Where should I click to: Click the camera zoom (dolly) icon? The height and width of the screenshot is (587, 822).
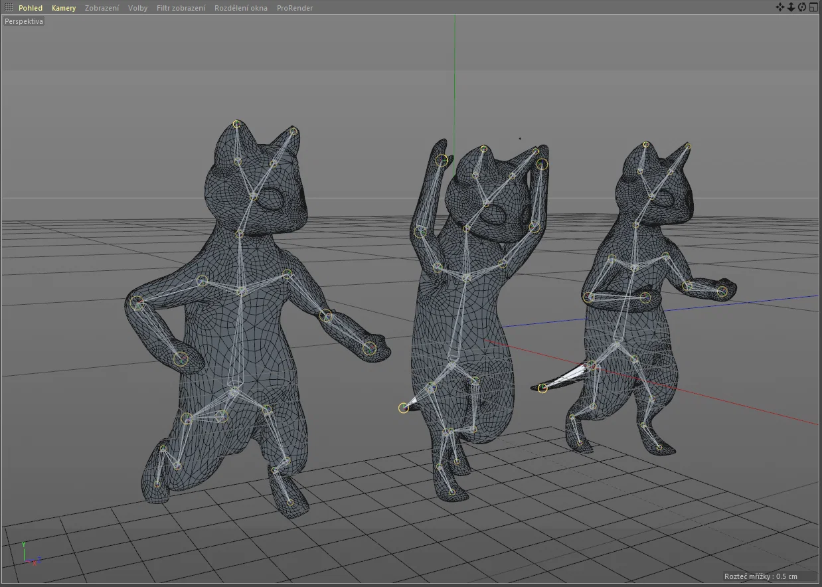(791, 7)
